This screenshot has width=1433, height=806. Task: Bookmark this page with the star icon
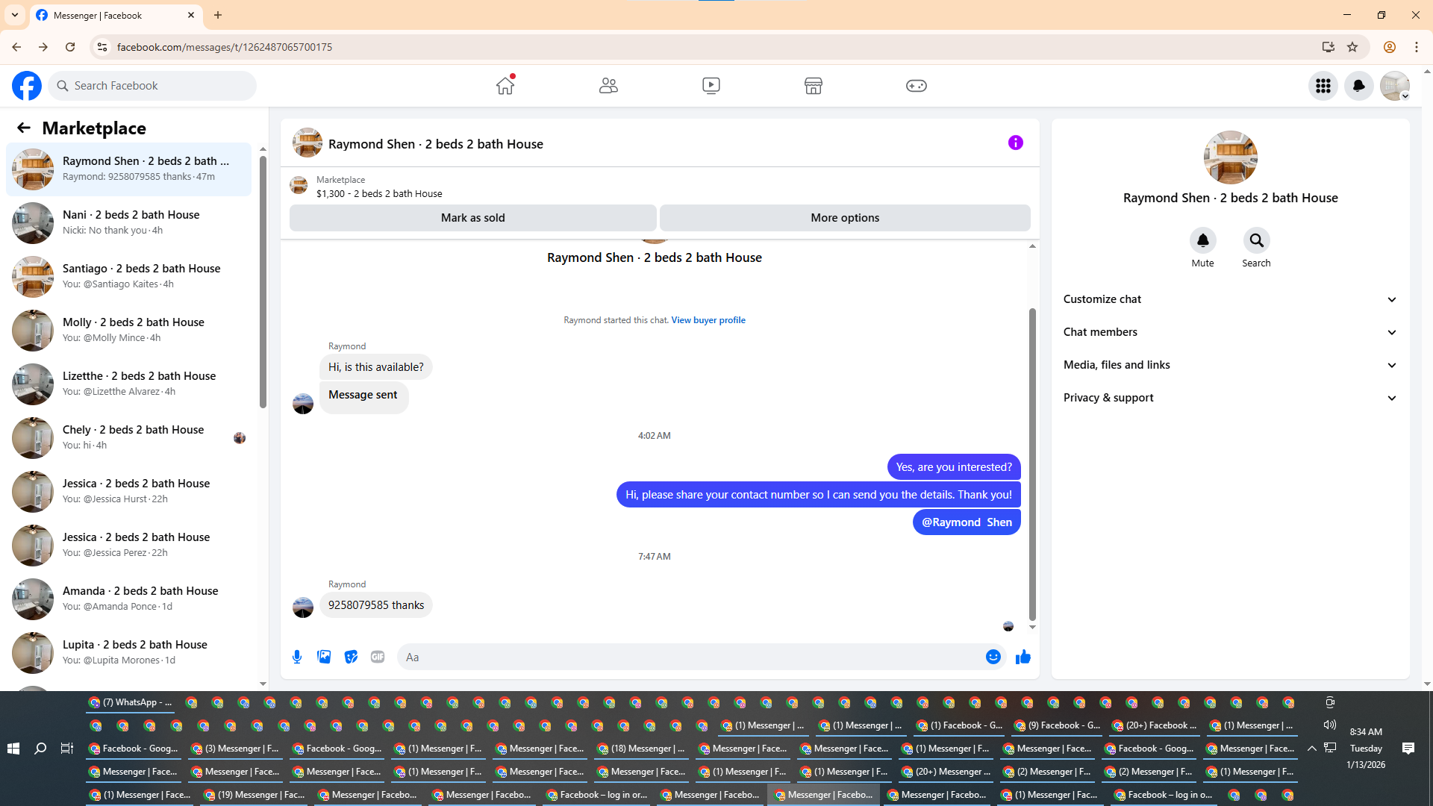point(1352,47)
